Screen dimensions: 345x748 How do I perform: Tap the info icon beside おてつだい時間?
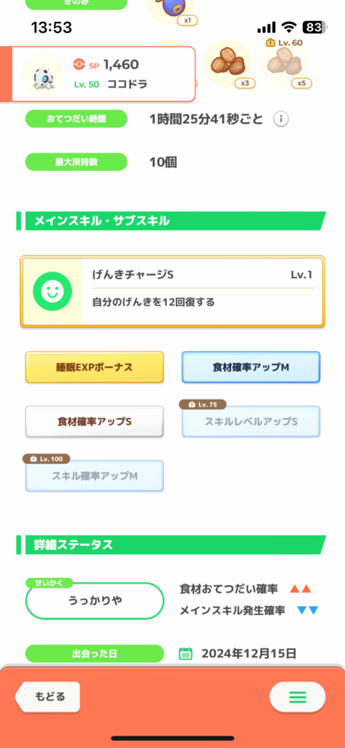(x=281, y=119)
